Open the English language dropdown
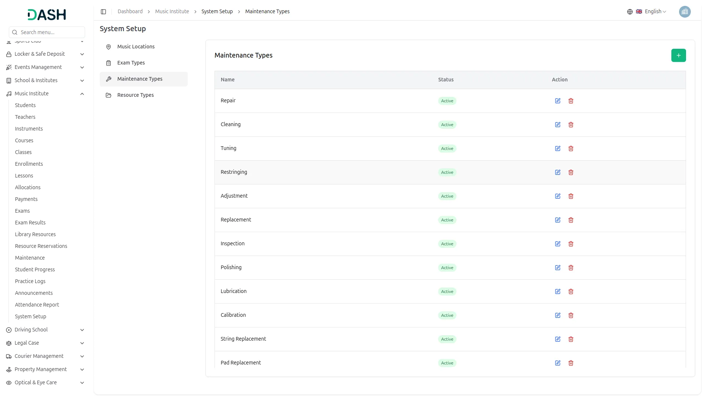This screenshot has height=396, width=704. [x=655, y=12]
